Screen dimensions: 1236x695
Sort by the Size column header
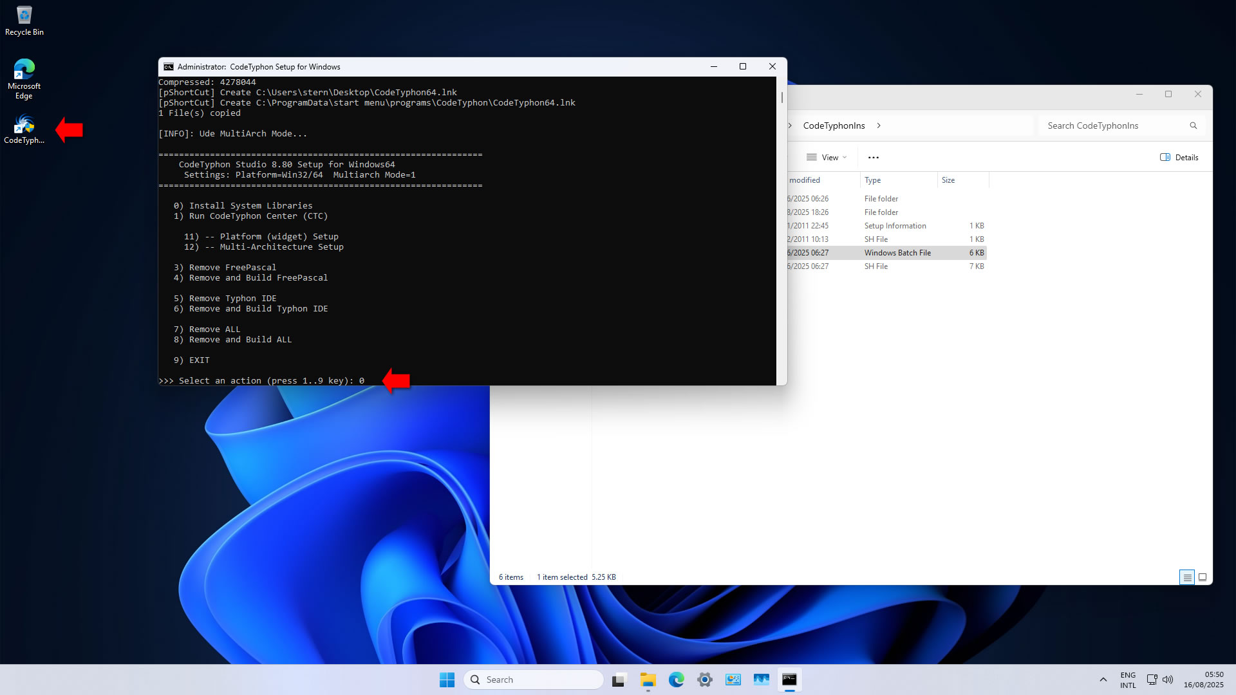(x=962, y=180)
